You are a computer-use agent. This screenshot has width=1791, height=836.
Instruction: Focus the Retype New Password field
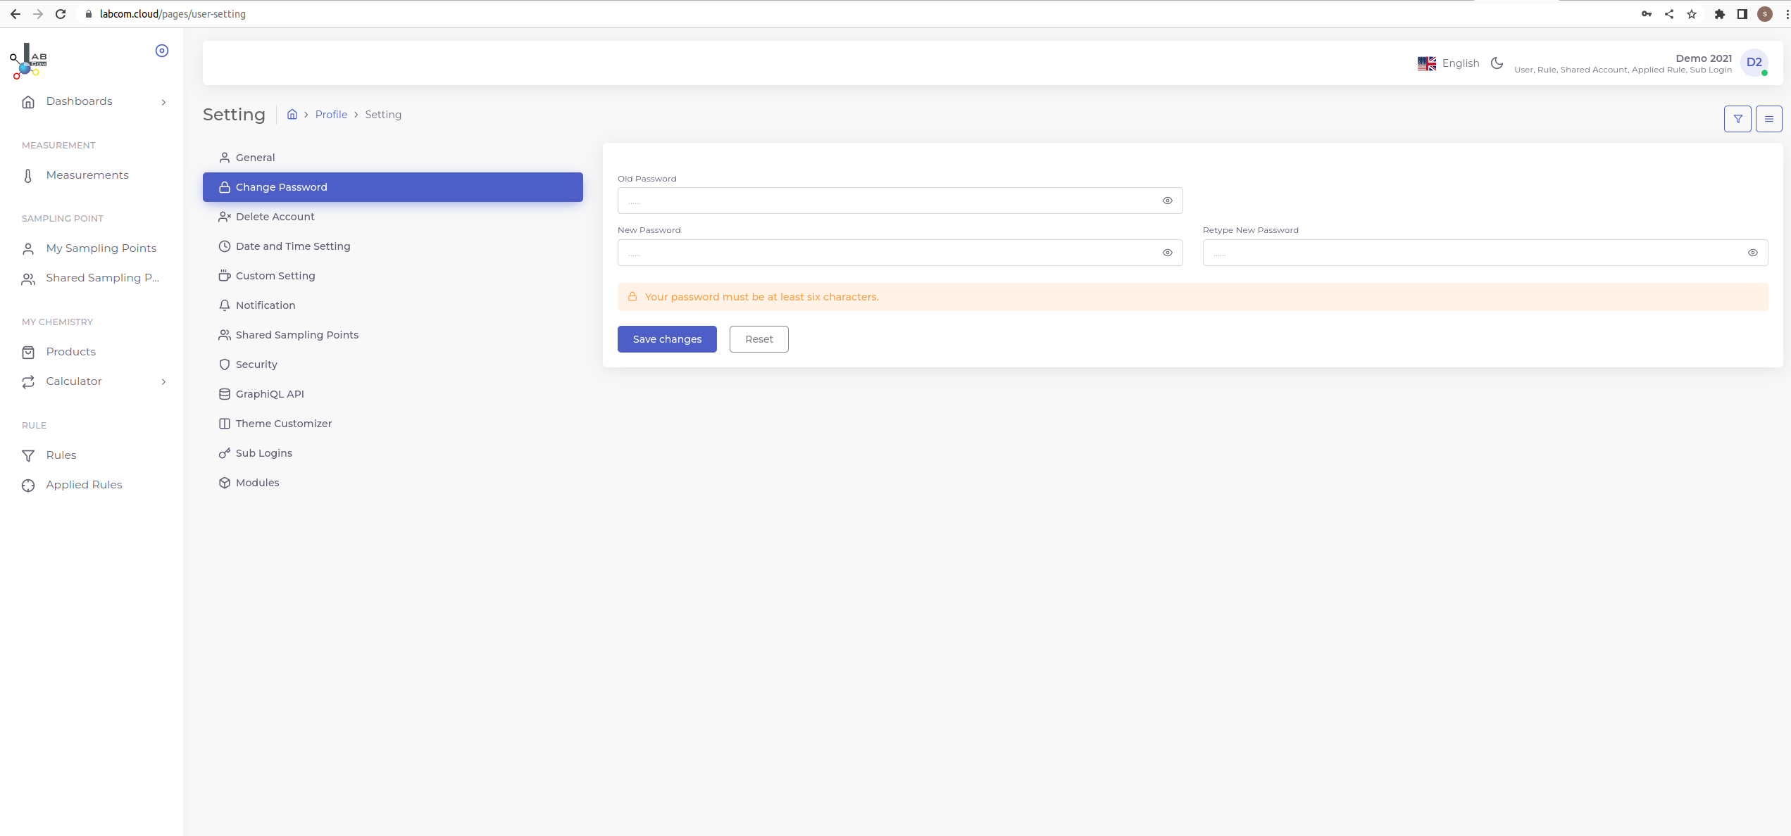[x=1485, y=253]
